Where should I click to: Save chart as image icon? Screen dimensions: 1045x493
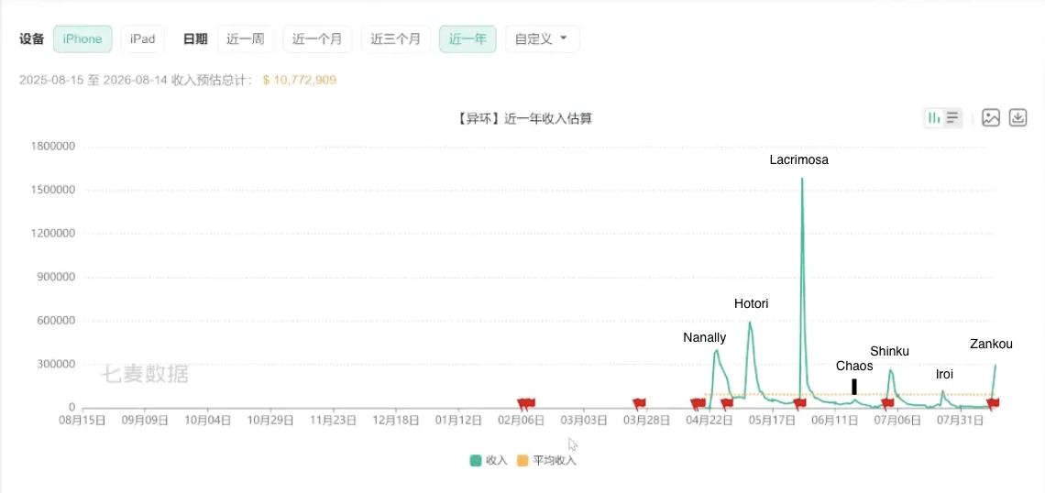pos(991,118)
